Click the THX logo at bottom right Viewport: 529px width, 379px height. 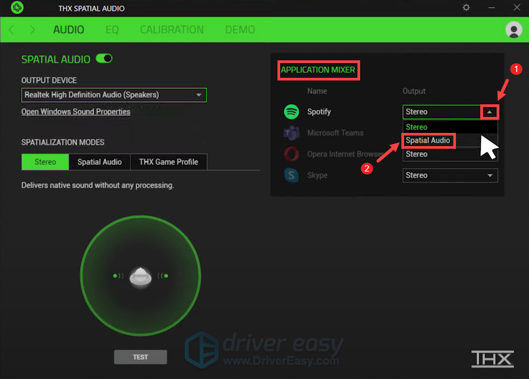(492, 359)
